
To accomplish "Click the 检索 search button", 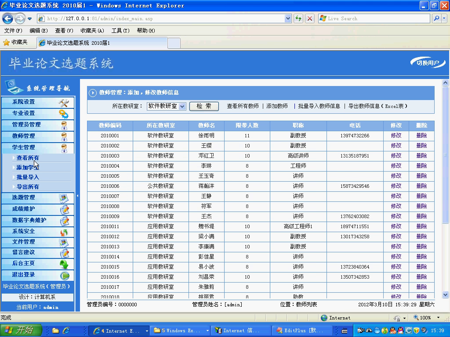I will 204,106.
